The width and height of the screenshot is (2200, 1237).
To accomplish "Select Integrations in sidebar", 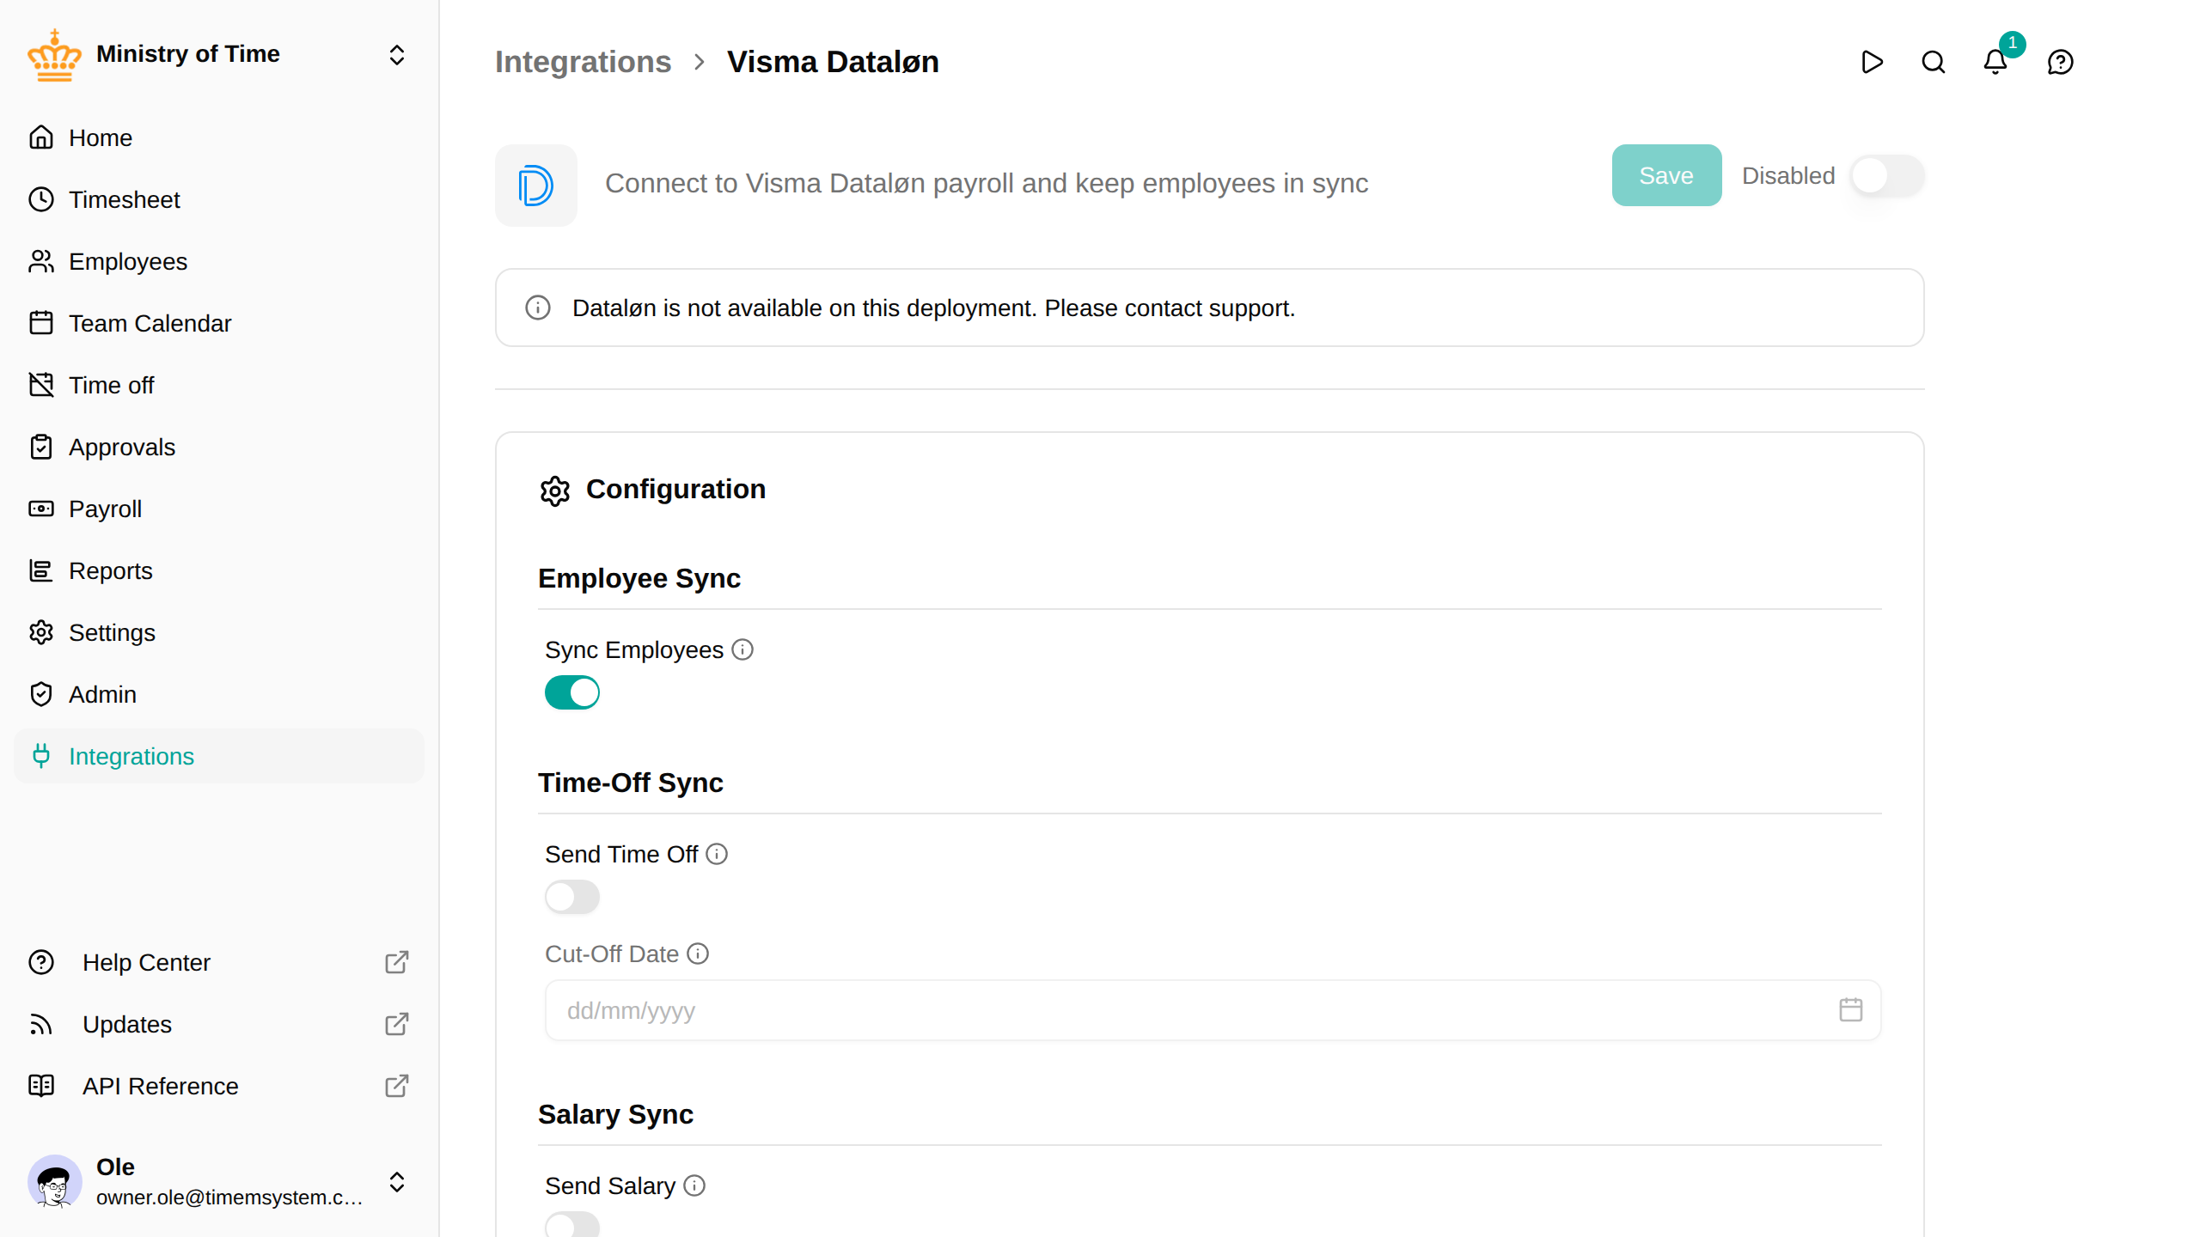I will (x=219, y=756).
